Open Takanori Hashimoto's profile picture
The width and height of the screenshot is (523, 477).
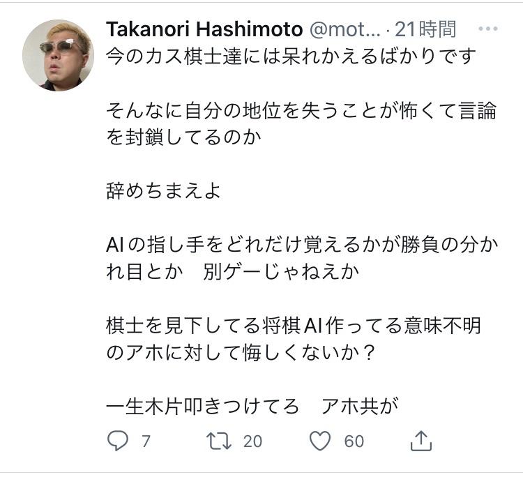tap(58, 56)
